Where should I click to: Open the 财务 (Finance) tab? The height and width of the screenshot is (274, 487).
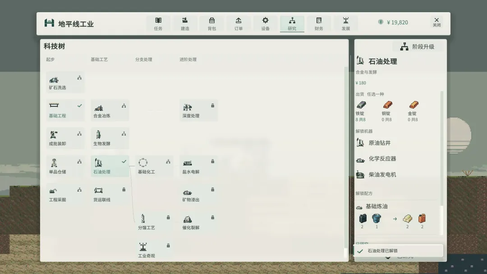click(319, 23)
